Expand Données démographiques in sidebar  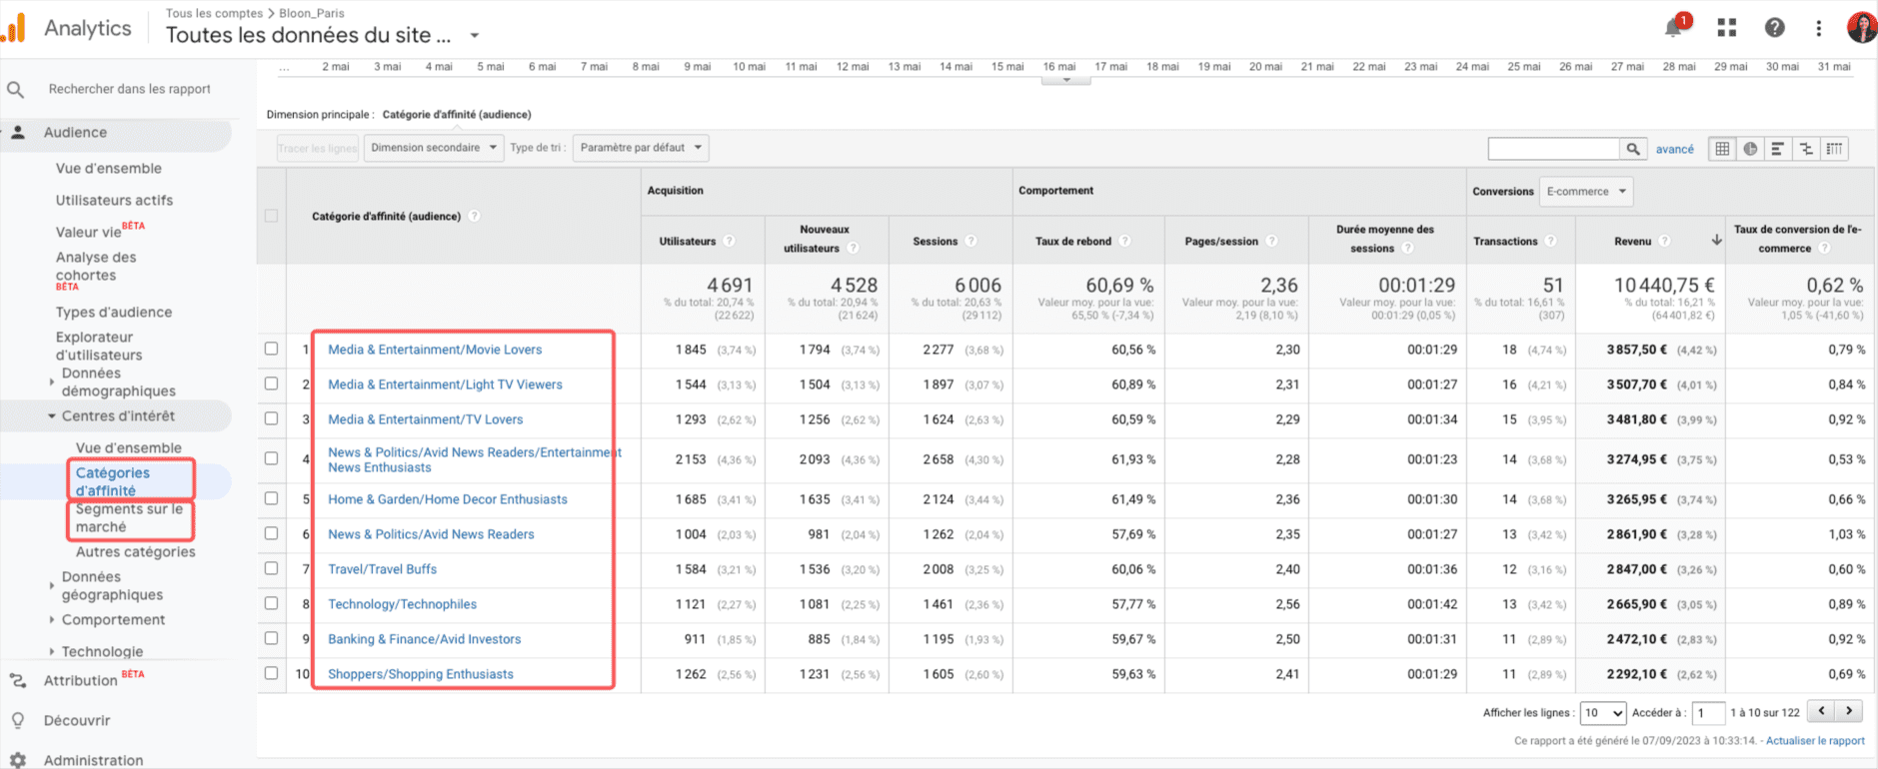[x=52, y=382]
